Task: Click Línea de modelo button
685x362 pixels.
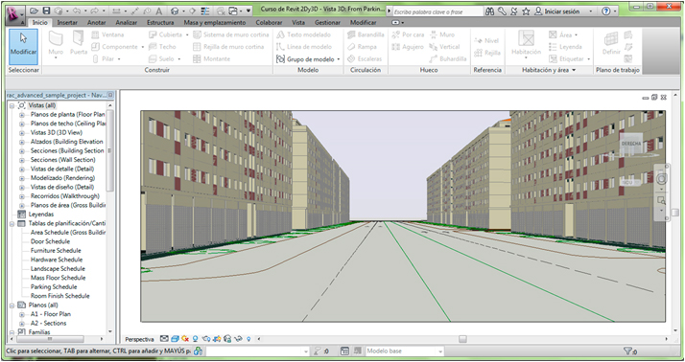Action: pyautogui.click(x=304, y=47)
